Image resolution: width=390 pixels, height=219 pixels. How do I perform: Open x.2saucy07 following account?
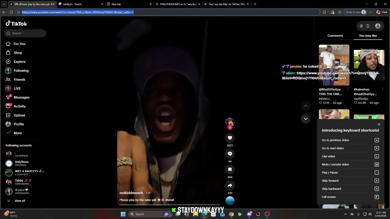25,172
